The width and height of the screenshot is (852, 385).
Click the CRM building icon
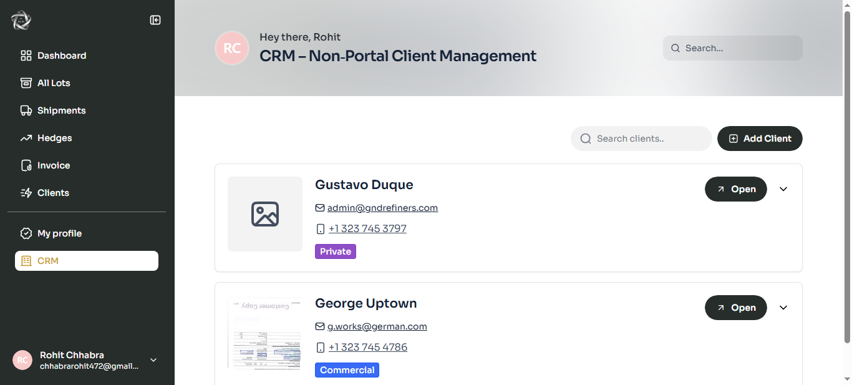[26, 261]
